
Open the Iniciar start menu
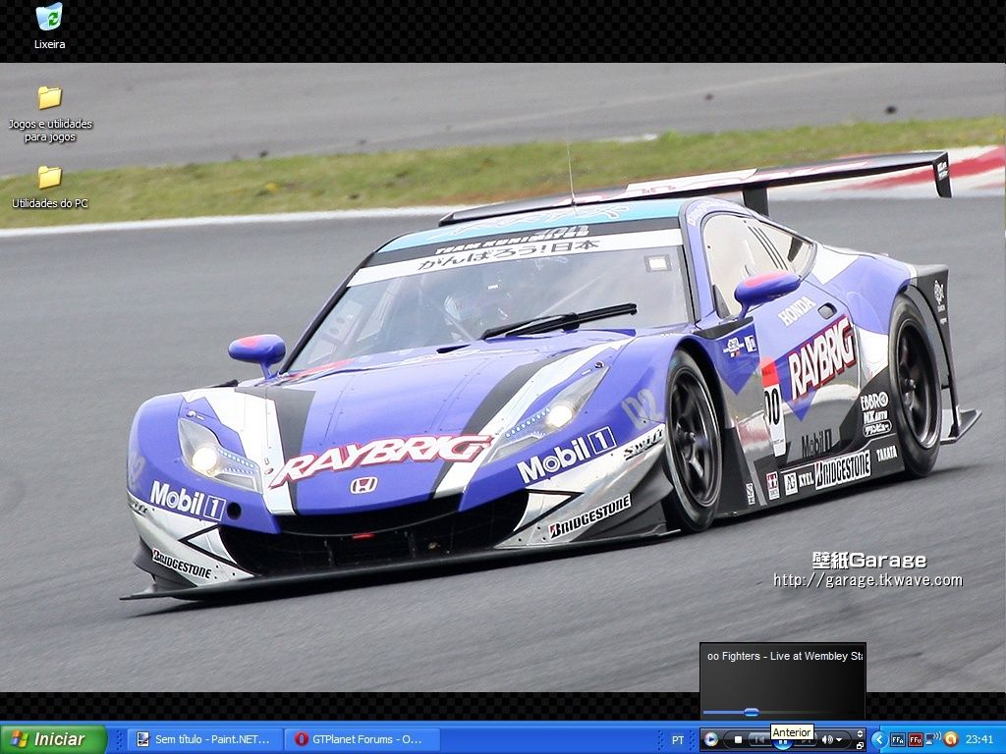coord(53,739)
